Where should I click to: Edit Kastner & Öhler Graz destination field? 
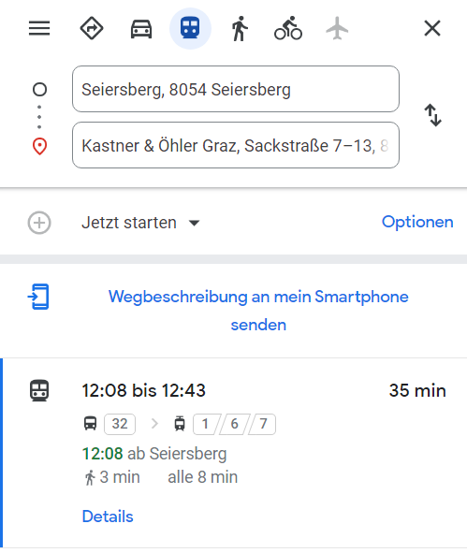tap(236, 145)
